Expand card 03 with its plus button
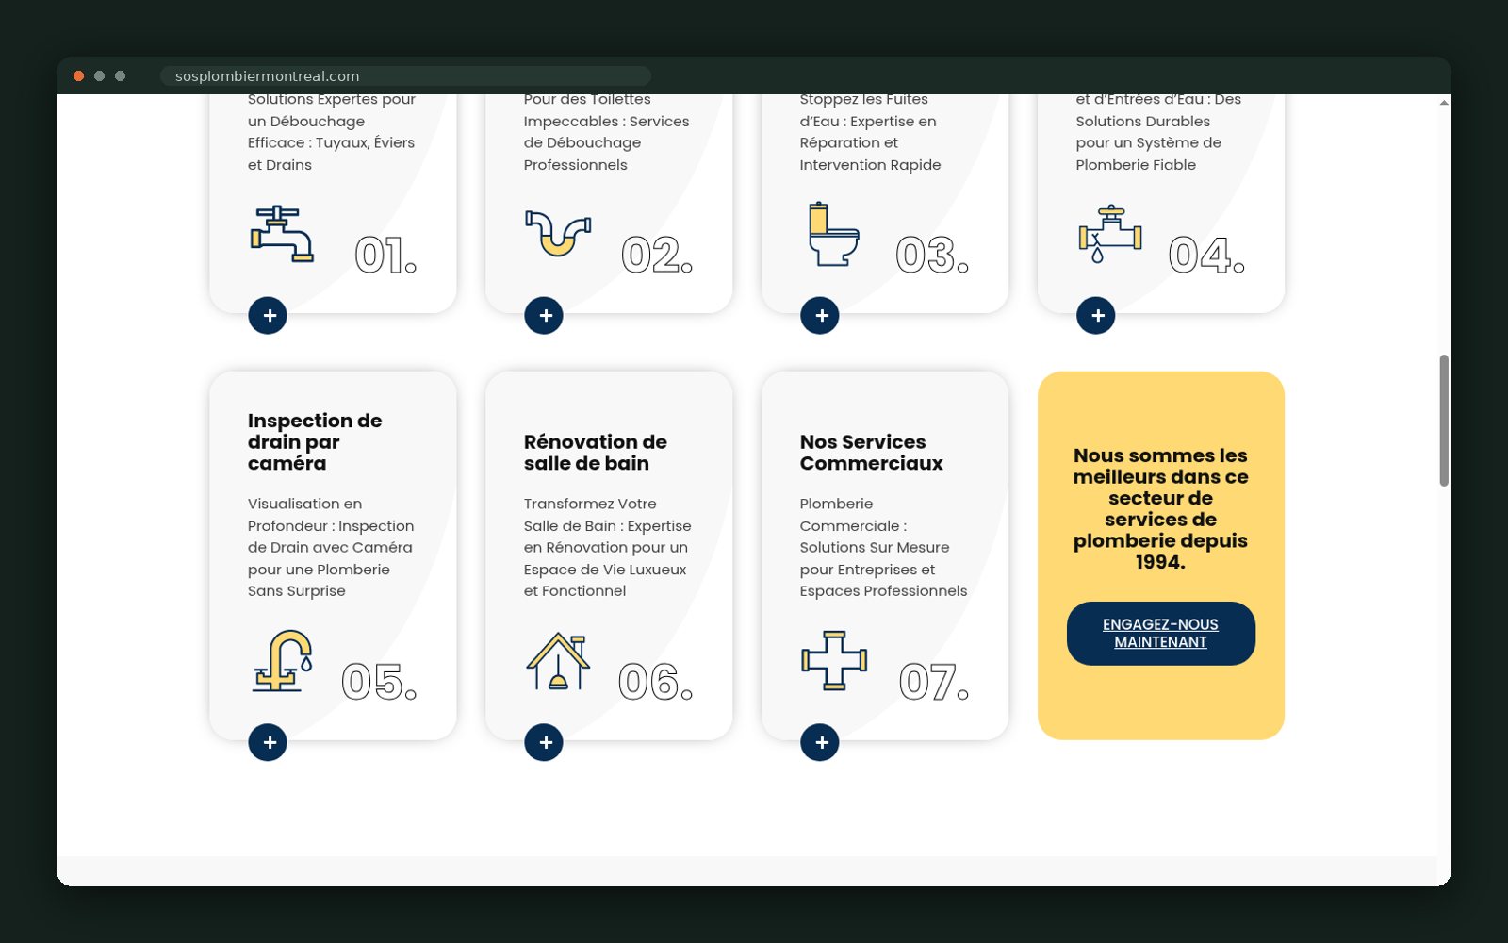 (x=820, y=316)
